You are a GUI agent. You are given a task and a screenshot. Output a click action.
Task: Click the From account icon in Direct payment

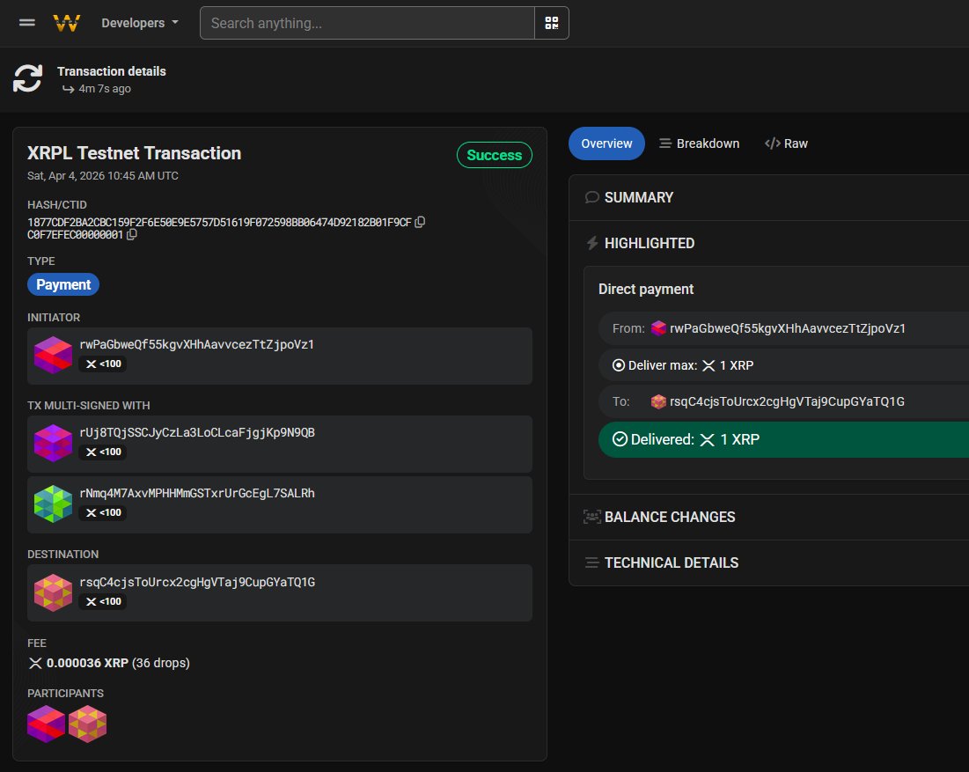(659, 328)
